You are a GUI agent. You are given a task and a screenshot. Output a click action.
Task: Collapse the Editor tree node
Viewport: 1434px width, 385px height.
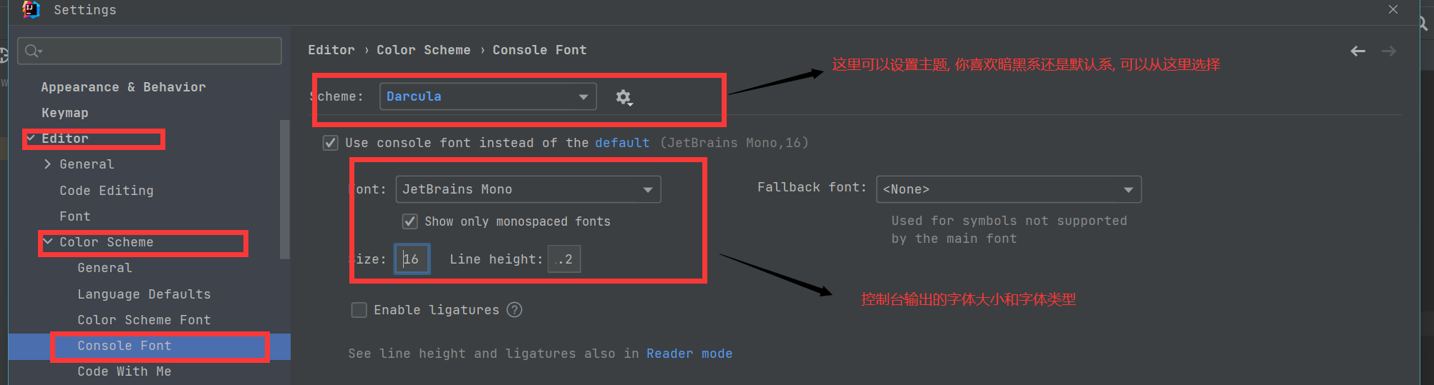(31, 138)
